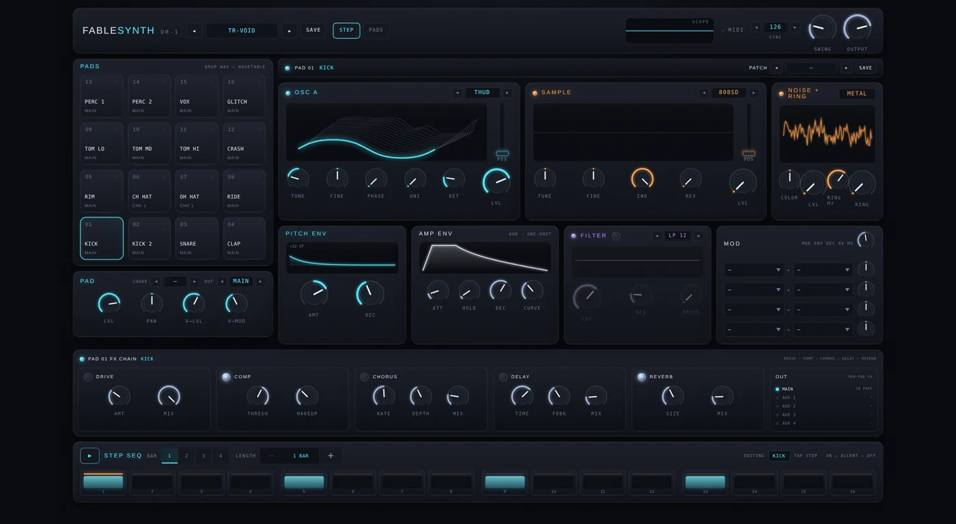Screen dimensions: 956x524
Task: Toggle the OSC A power LED
Action: point(287,93)
